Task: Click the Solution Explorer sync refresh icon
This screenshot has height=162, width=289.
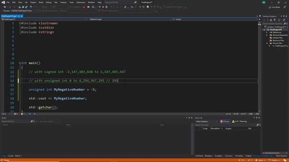Action: point(284,20)
